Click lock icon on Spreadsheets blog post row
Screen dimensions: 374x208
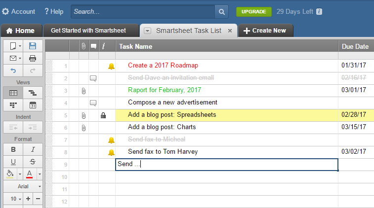tap(103, 115)
